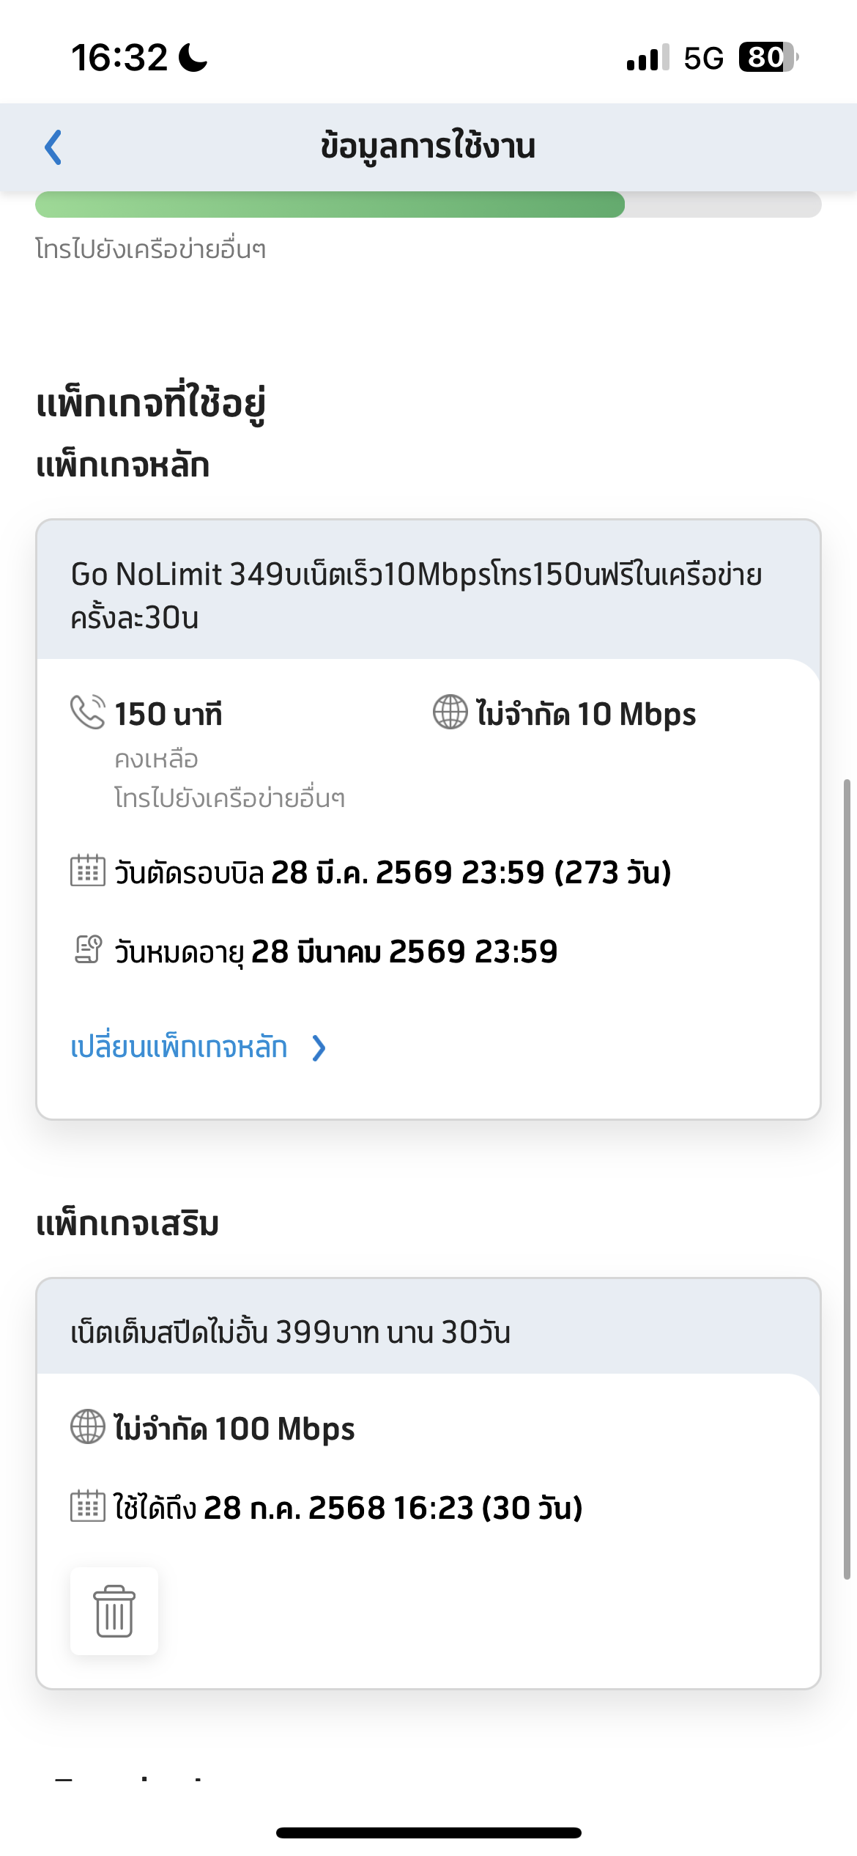Open the เปลี่ยนแพ็กเกจหลัก link
Viewport: 857px width, 1856px height.
tap(179, 1047)
